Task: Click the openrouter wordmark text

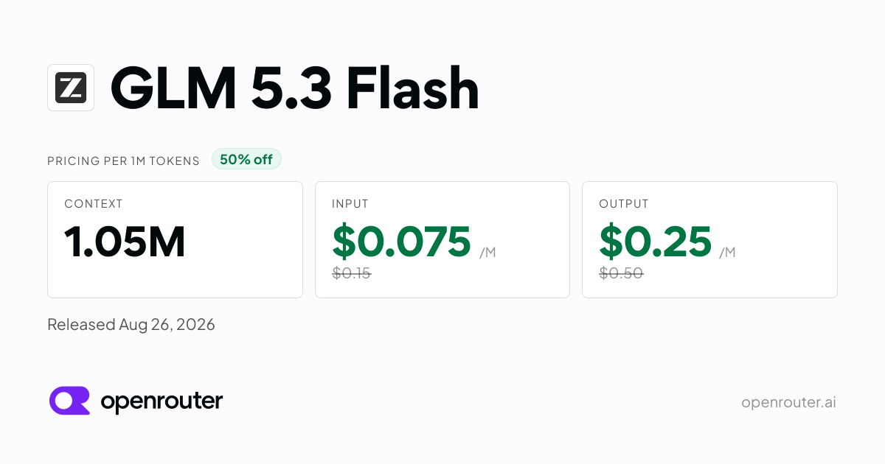Action: click(x=162, y=402)
